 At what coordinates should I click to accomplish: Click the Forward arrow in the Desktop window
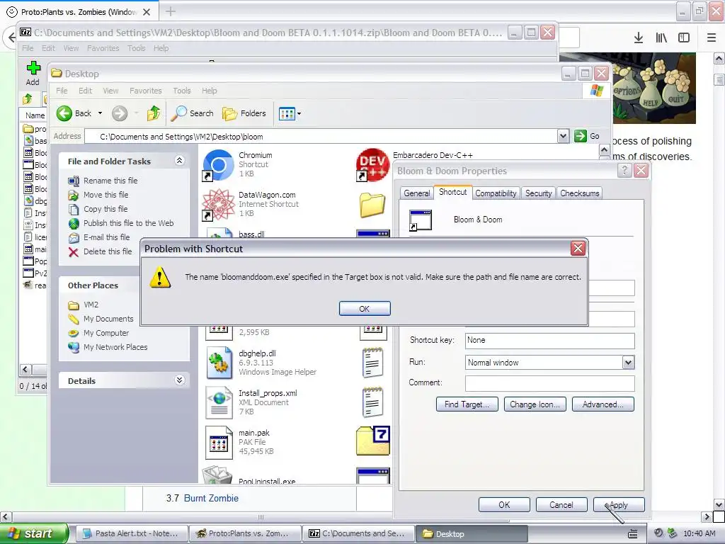[x=119, y=113]
